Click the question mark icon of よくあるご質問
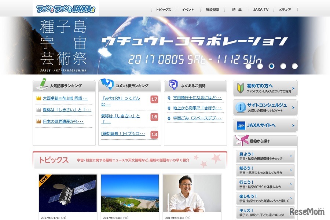Screen dimensions: 330x220 click(x=173, y=85)
